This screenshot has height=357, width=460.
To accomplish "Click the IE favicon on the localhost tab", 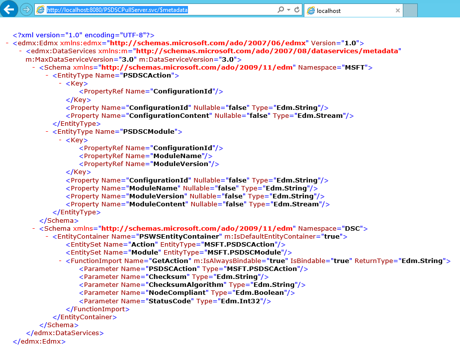I will pos(311,10).
